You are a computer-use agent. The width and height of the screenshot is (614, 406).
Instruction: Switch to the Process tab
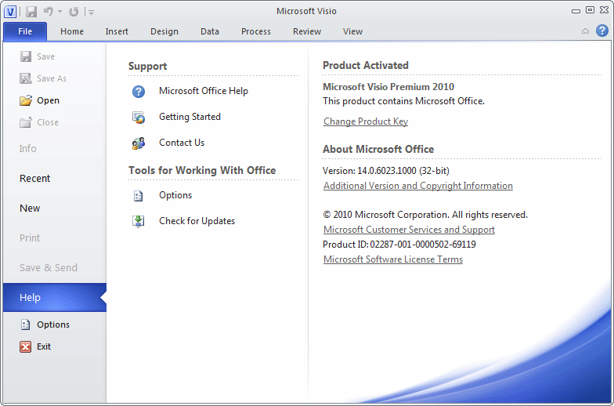click(x=256, y=31)
